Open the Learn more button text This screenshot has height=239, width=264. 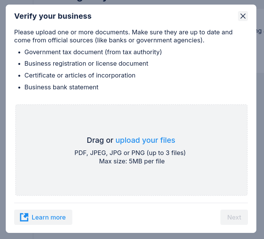click(49, 217)
